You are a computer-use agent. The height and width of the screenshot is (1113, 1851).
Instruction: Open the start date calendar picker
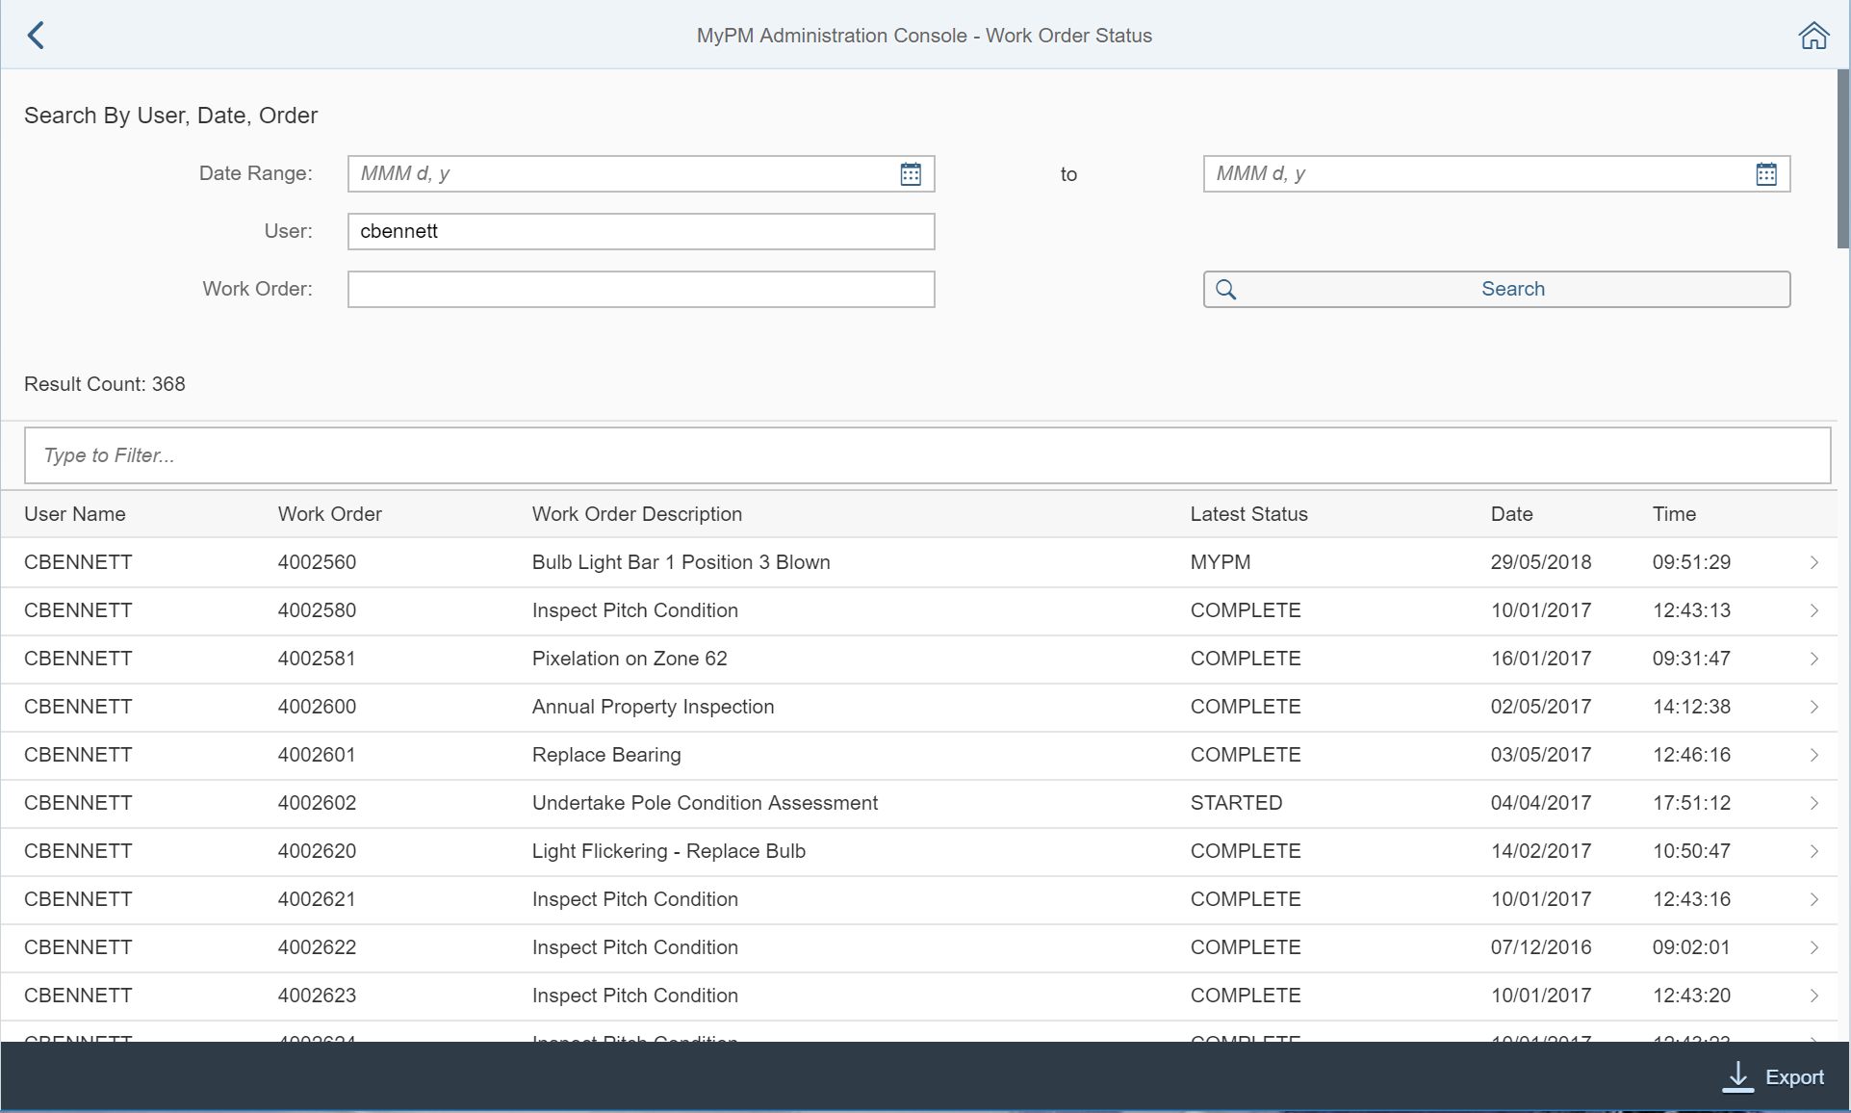click(911, 174)
